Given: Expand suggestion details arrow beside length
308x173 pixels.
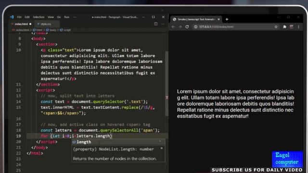Looking at the screenshot, I should coord(160,141).
